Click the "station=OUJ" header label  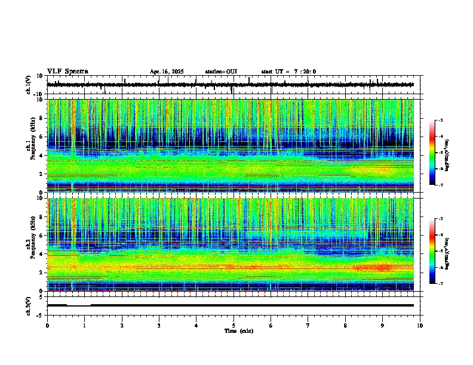[x=221, y=72]
